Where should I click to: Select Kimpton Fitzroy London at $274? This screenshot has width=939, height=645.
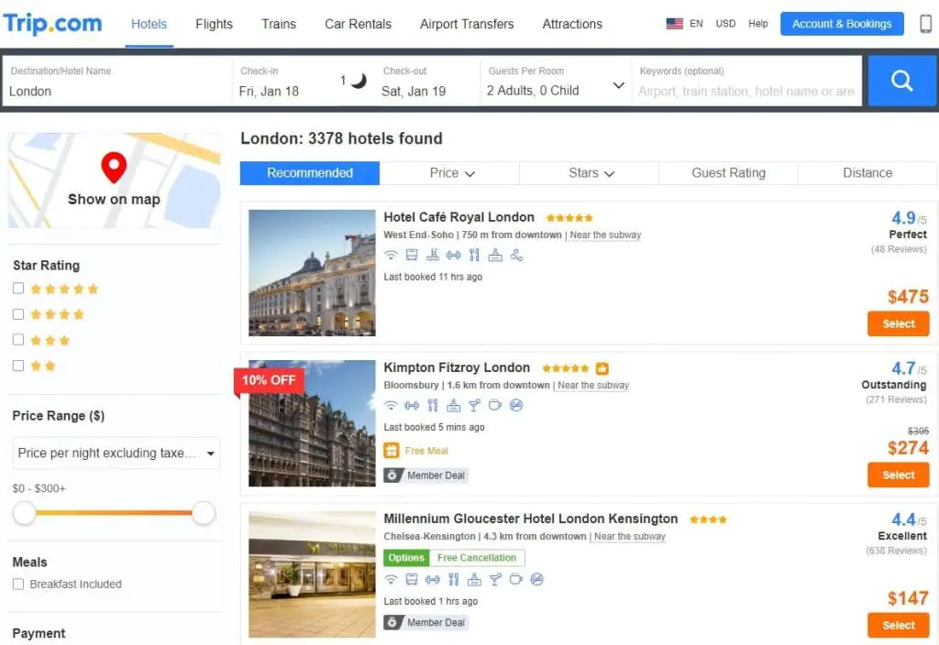(899, 476)
